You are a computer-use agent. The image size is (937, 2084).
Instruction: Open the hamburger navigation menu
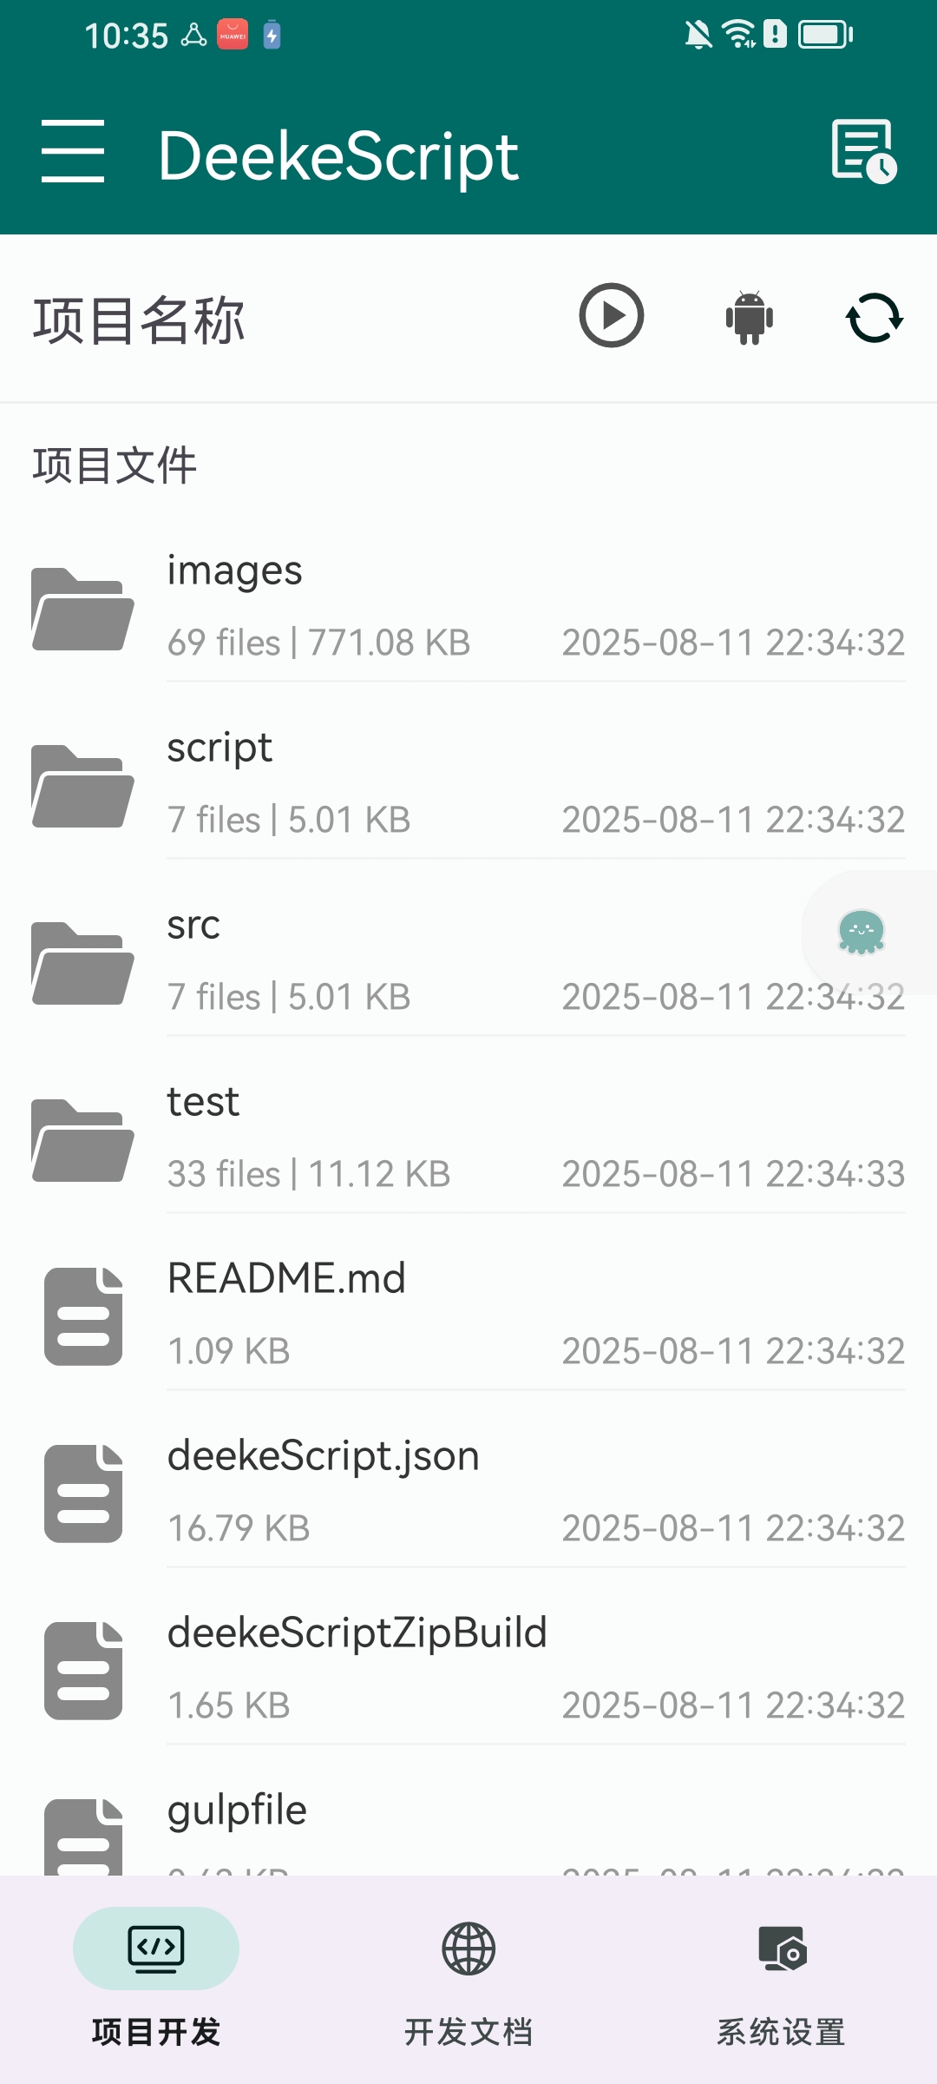coord(73,152)
